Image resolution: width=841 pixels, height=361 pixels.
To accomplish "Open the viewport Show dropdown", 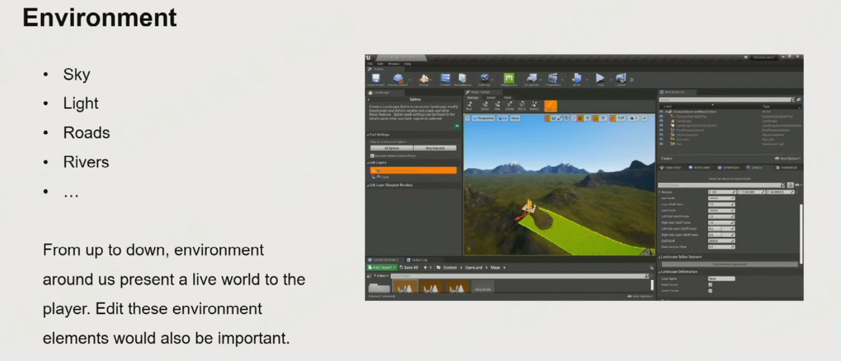I will [515, 118].
